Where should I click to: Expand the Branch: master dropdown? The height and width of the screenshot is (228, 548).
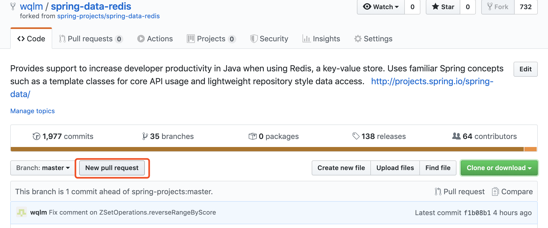click(43, 168)
